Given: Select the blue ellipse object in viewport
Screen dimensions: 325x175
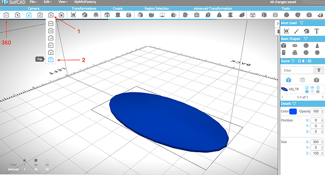Looking at the screenshot, I should 169,122.
